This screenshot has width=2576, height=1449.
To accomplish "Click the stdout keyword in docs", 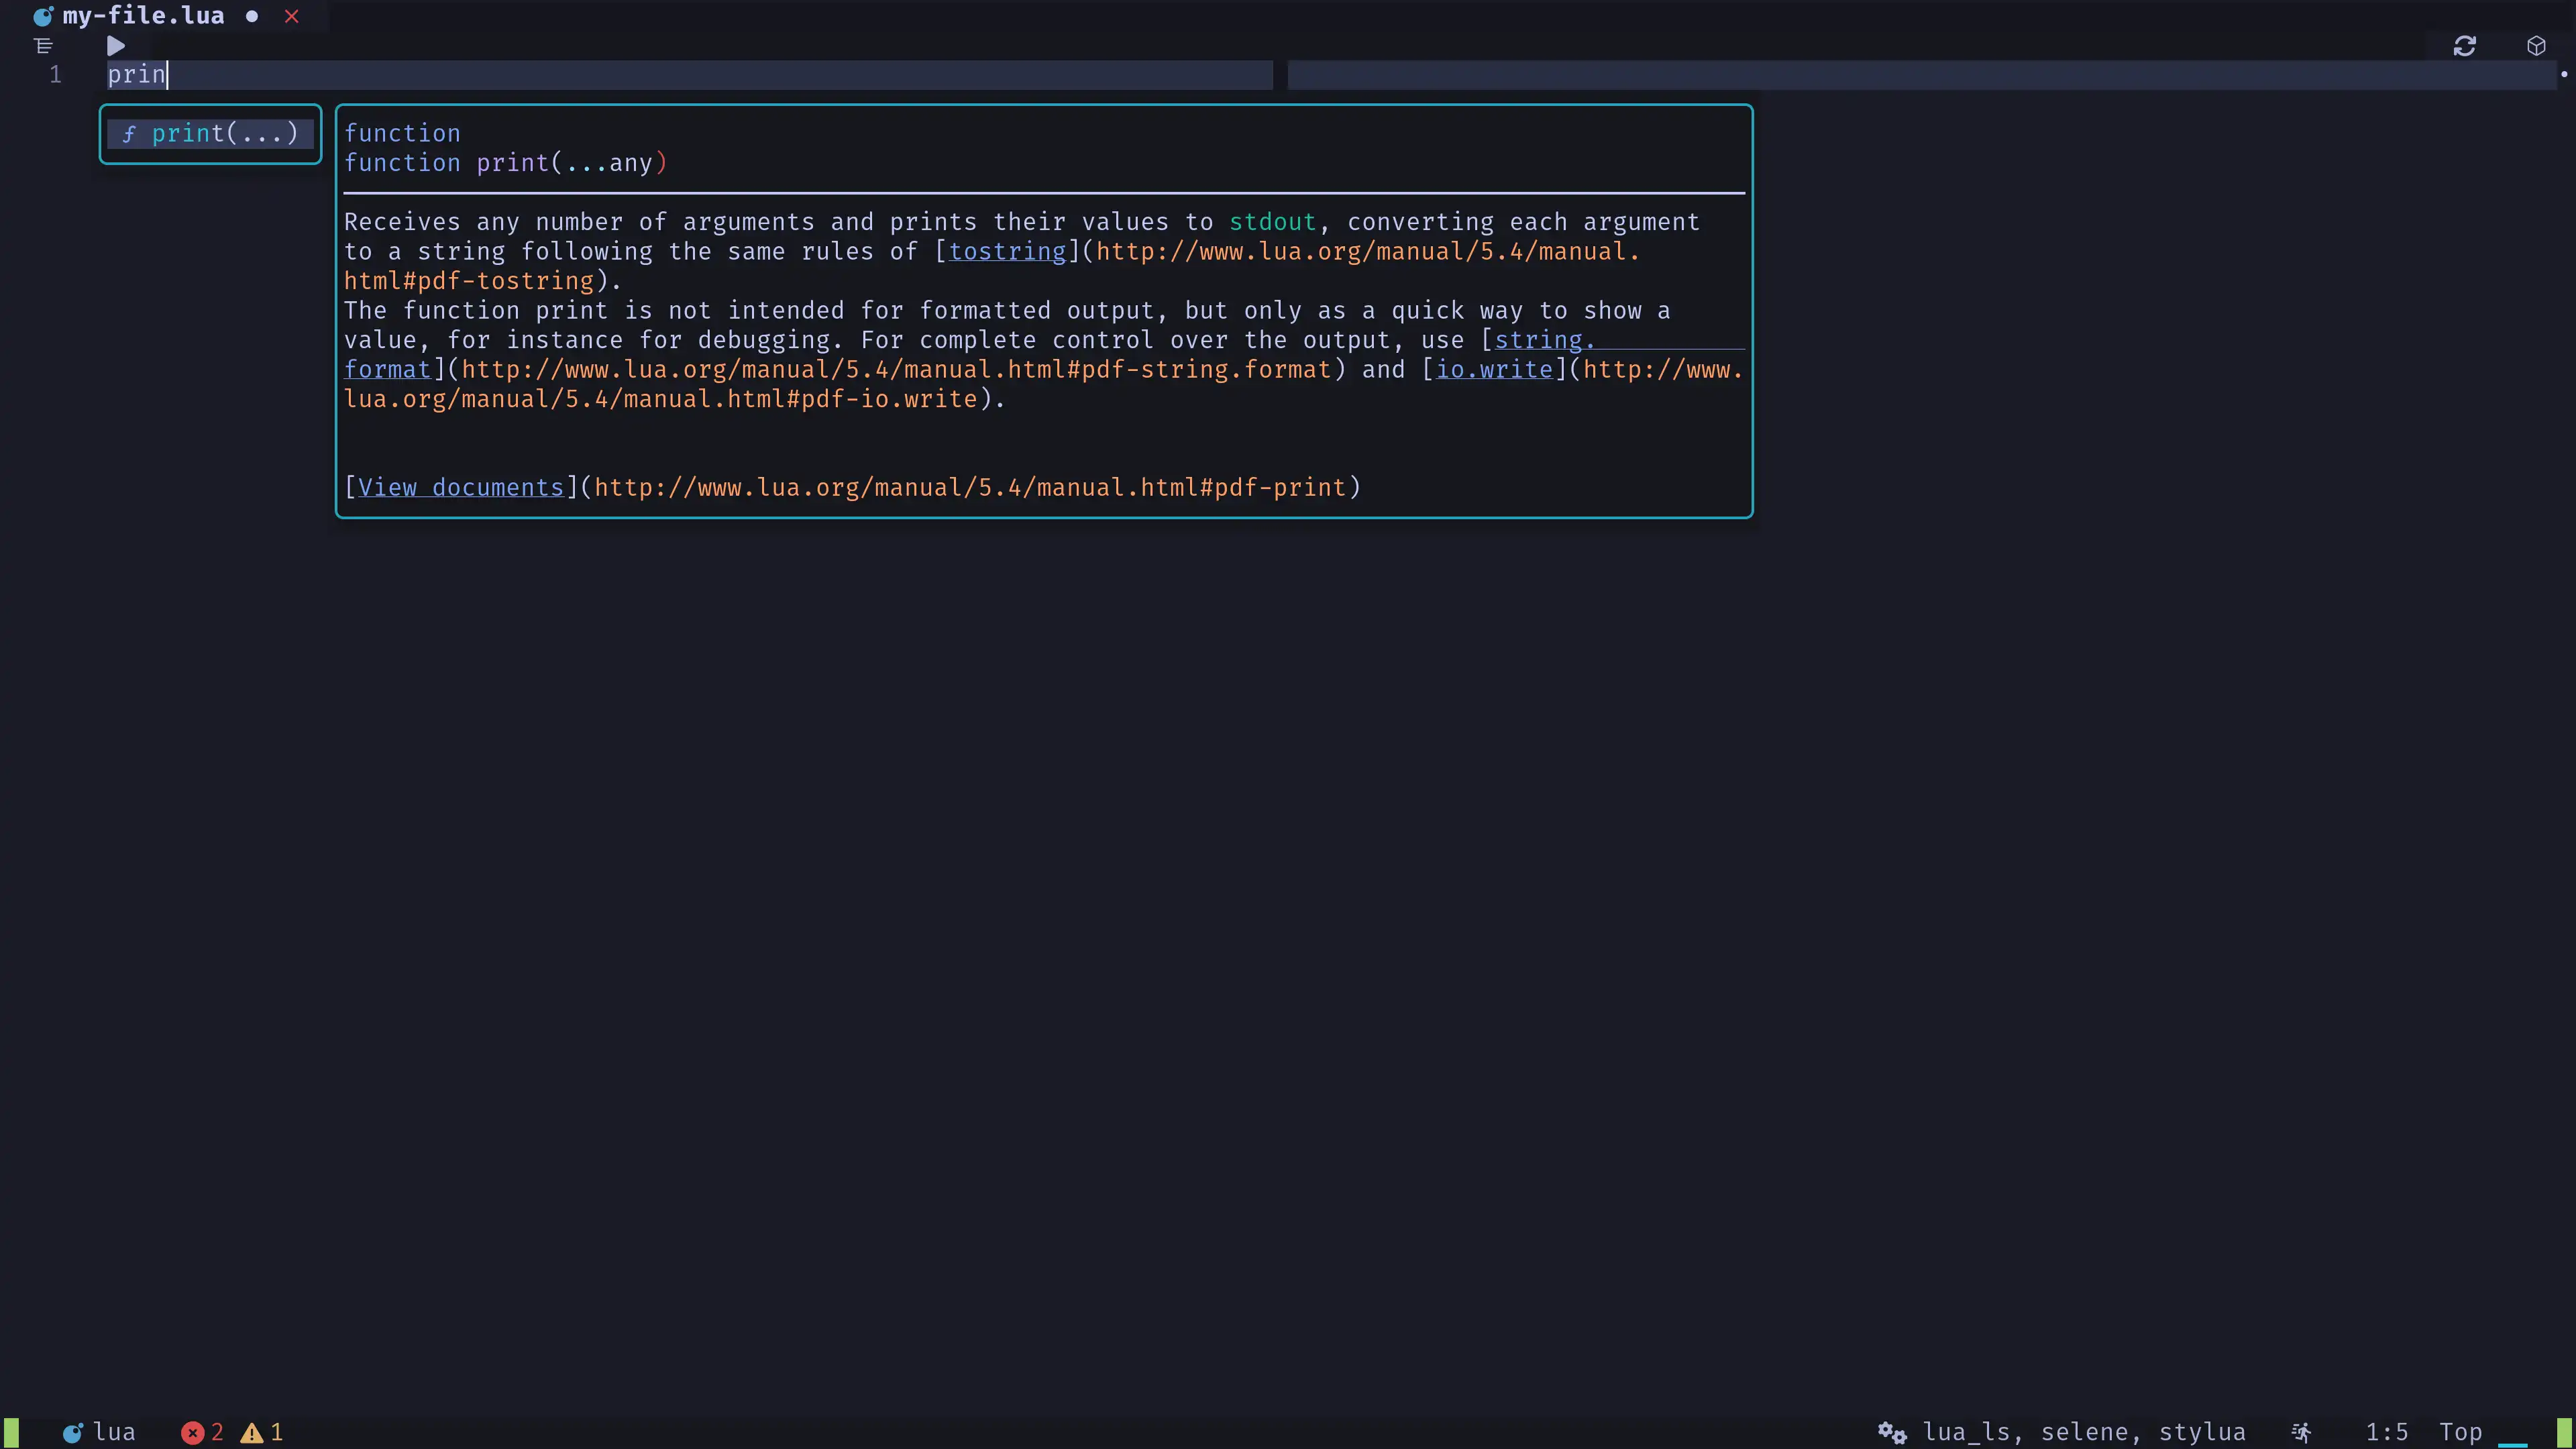I will 1272,222.
